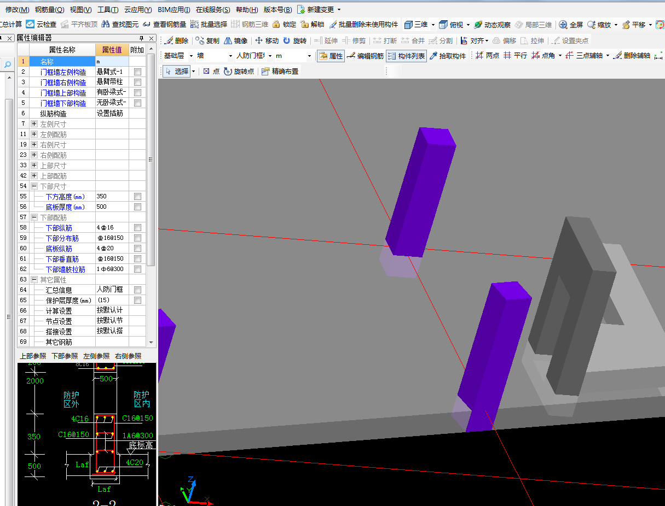Image resolution: width=665 pixels, height=506 pixels.
Task: Toggle 附加 checkbox for 底板厚度
Action: pos(137,207)
